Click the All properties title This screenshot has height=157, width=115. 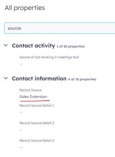[25, 8]
